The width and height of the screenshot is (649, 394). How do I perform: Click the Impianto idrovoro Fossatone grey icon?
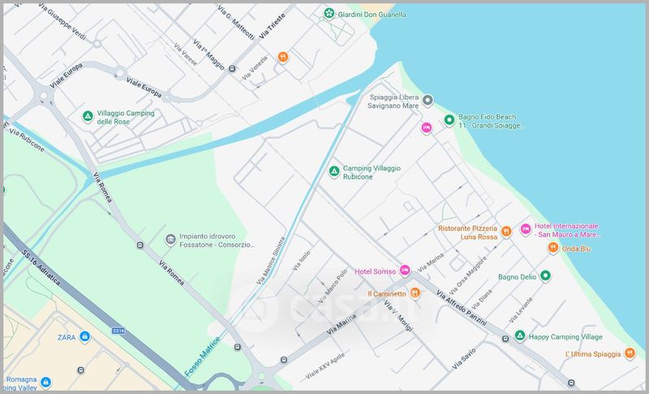click(170, 238)
